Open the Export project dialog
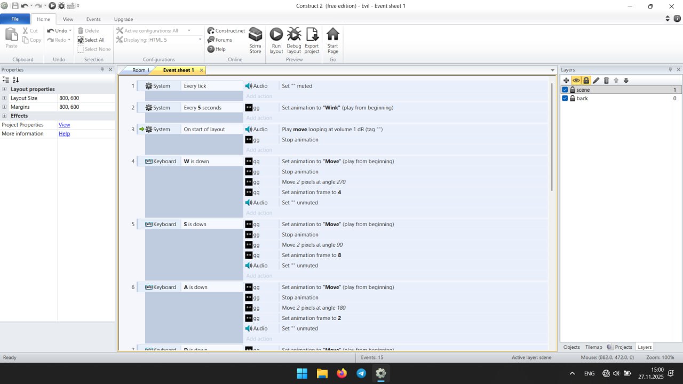The height and width of the screenshot is (384, 683). 312,41
